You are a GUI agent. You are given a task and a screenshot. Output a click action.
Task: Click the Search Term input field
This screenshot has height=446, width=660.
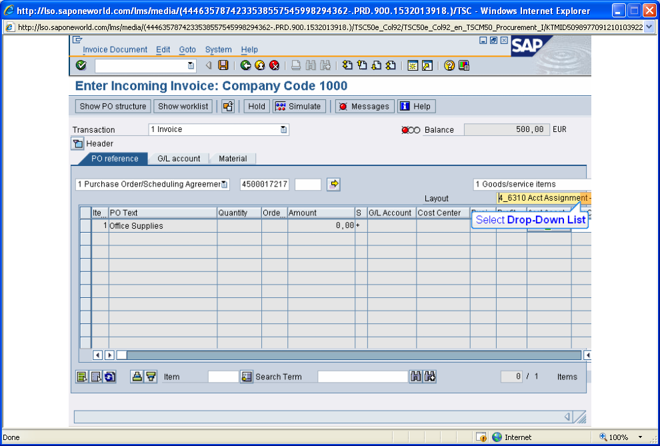click(x=363, y=377)
